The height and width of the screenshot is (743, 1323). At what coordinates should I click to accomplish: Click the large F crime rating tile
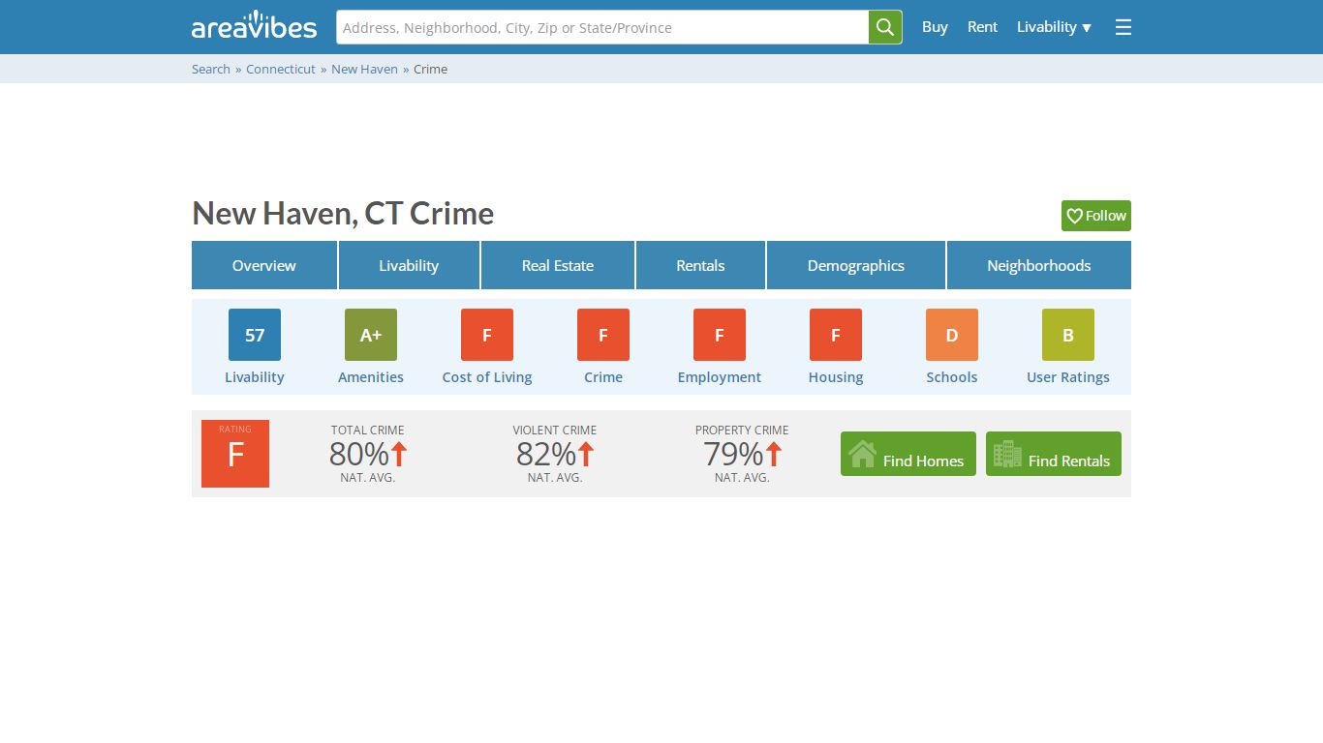235,454
